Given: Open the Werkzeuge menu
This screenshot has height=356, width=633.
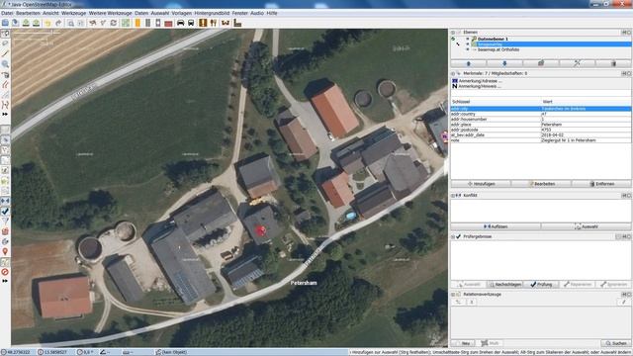Looking at the screenshot, I should [x=73, y=13].
